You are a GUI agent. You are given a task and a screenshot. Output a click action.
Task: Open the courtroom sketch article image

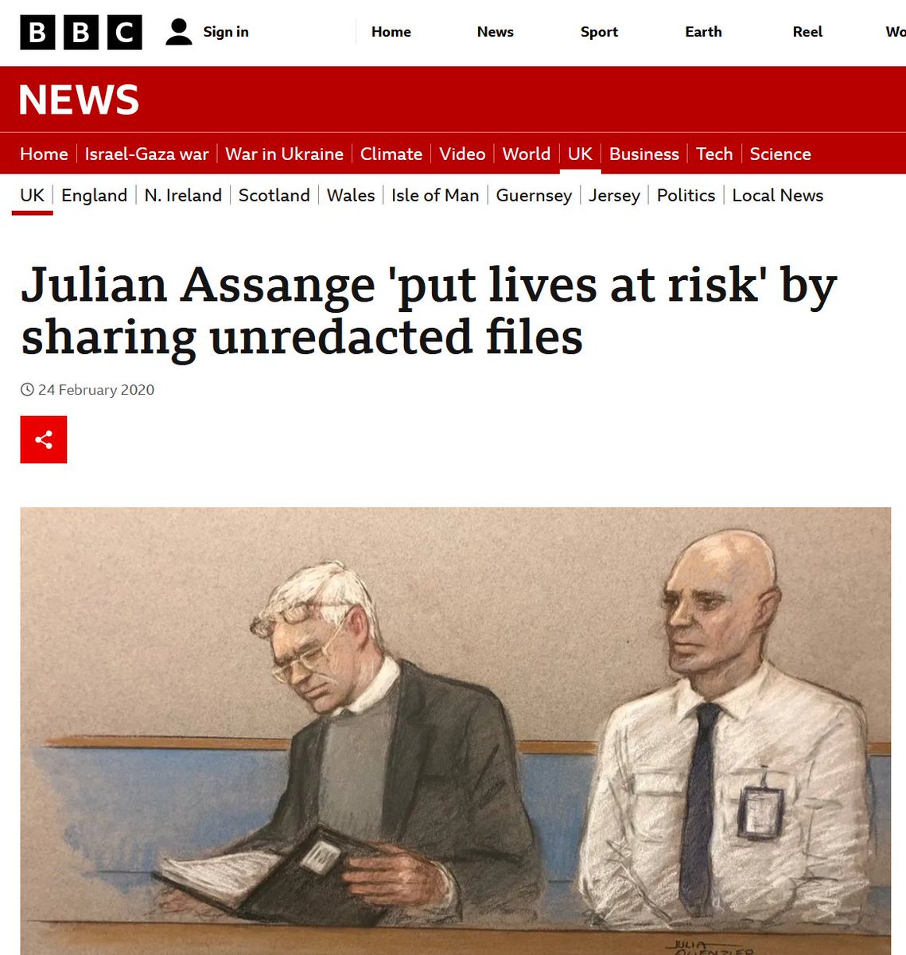(x=456, y=731)
